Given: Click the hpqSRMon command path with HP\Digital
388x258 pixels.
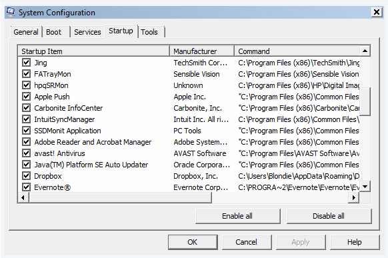Looking at the screenshot, I should tap(299, 85).
